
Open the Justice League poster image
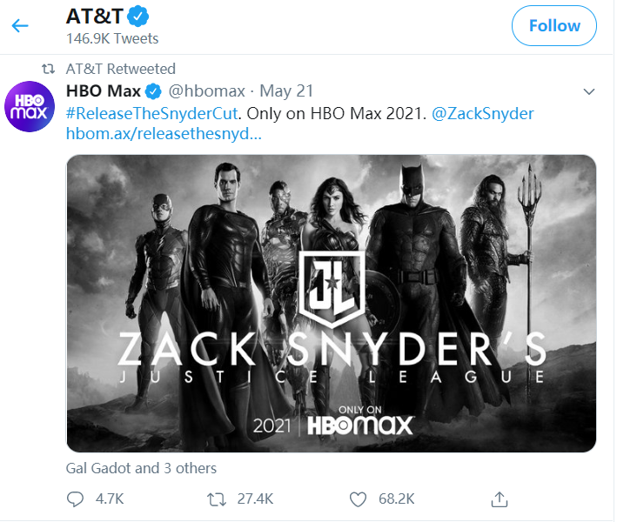pyautogui.click(x=332, y=304)
